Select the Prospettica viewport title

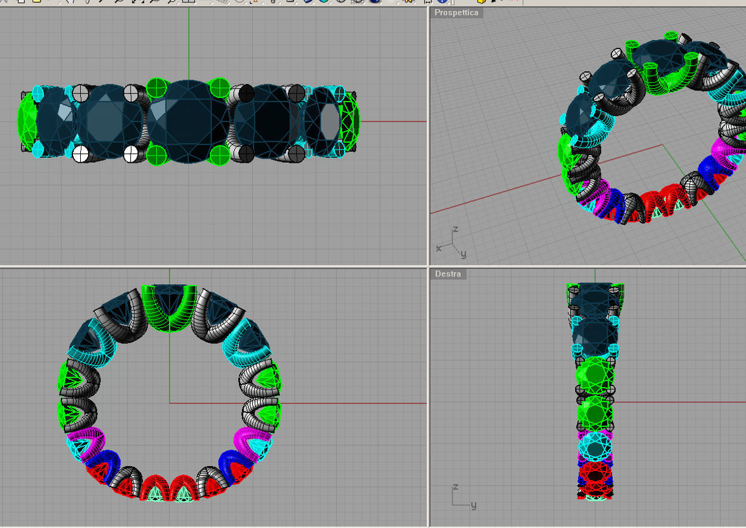click(x=457, y=13)
